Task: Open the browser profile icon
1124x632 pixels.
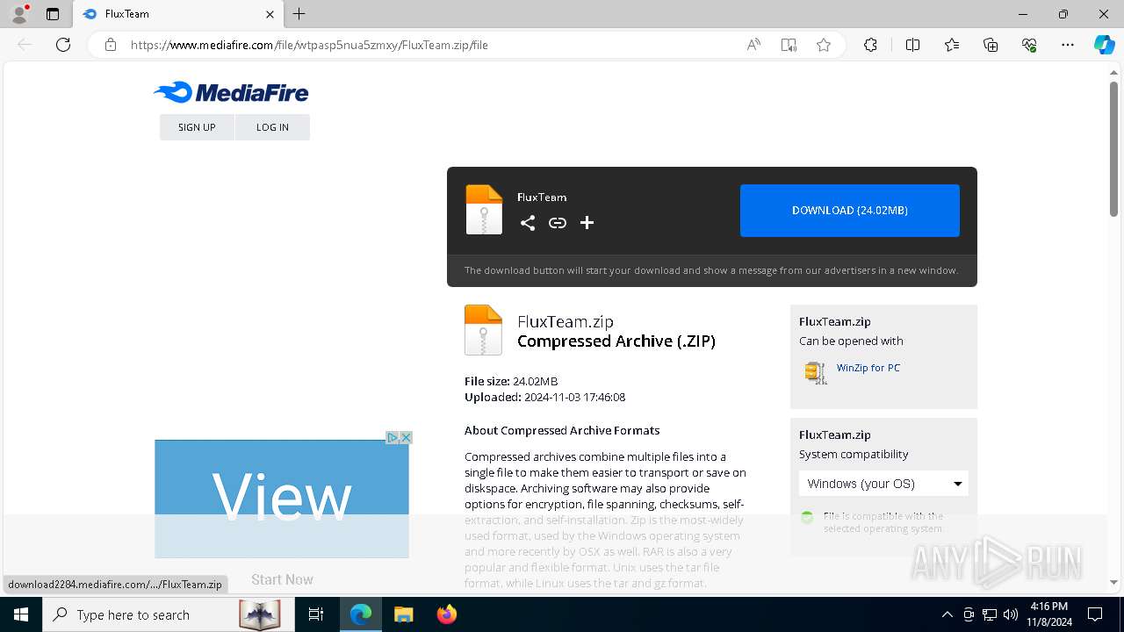Action: (19, 14)
